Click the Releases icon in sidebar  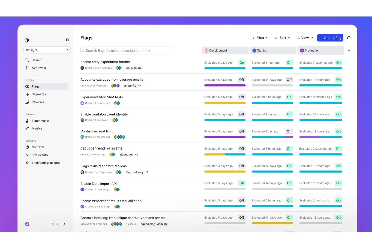pos(27,102)
